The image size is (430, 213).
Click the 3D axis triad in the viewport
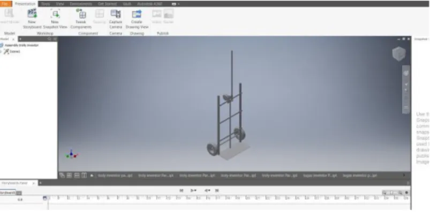point(72,154)
